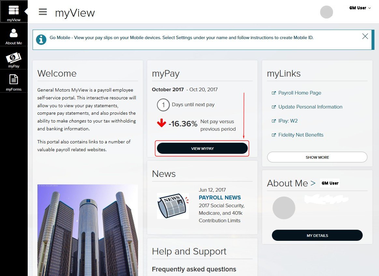Click the days-until-next-pay circle showing 1
The height and width of the screenshot is (276, 379).
point(163,105)
